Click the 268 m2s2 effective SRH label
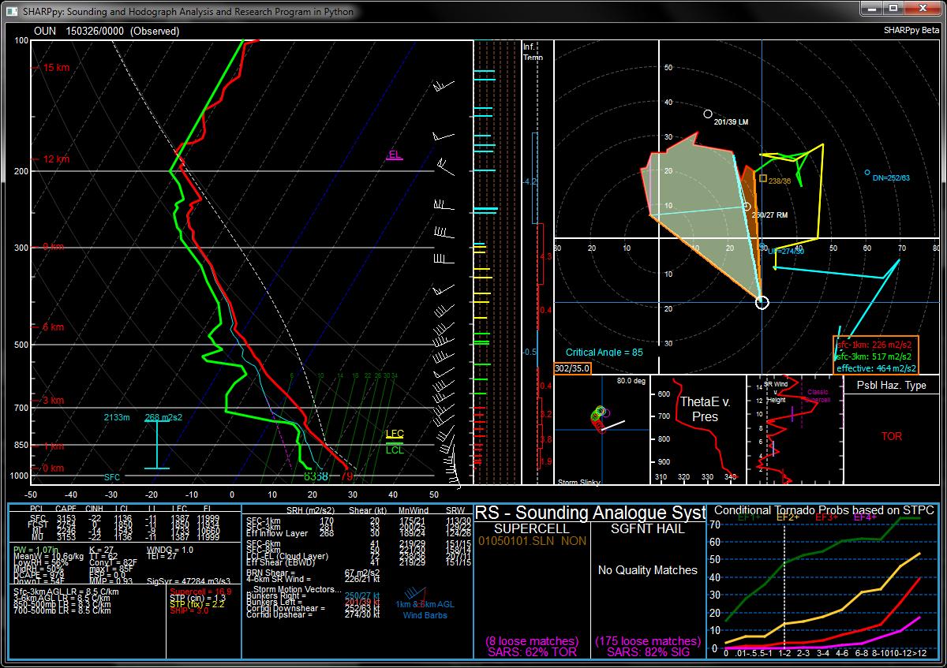947x668 pixels. tap(163, 417)
